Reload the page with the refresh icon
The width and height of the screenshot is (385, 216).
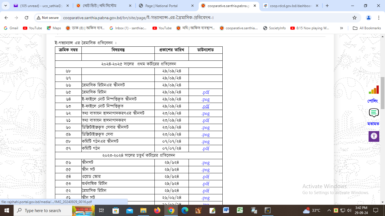26,18
